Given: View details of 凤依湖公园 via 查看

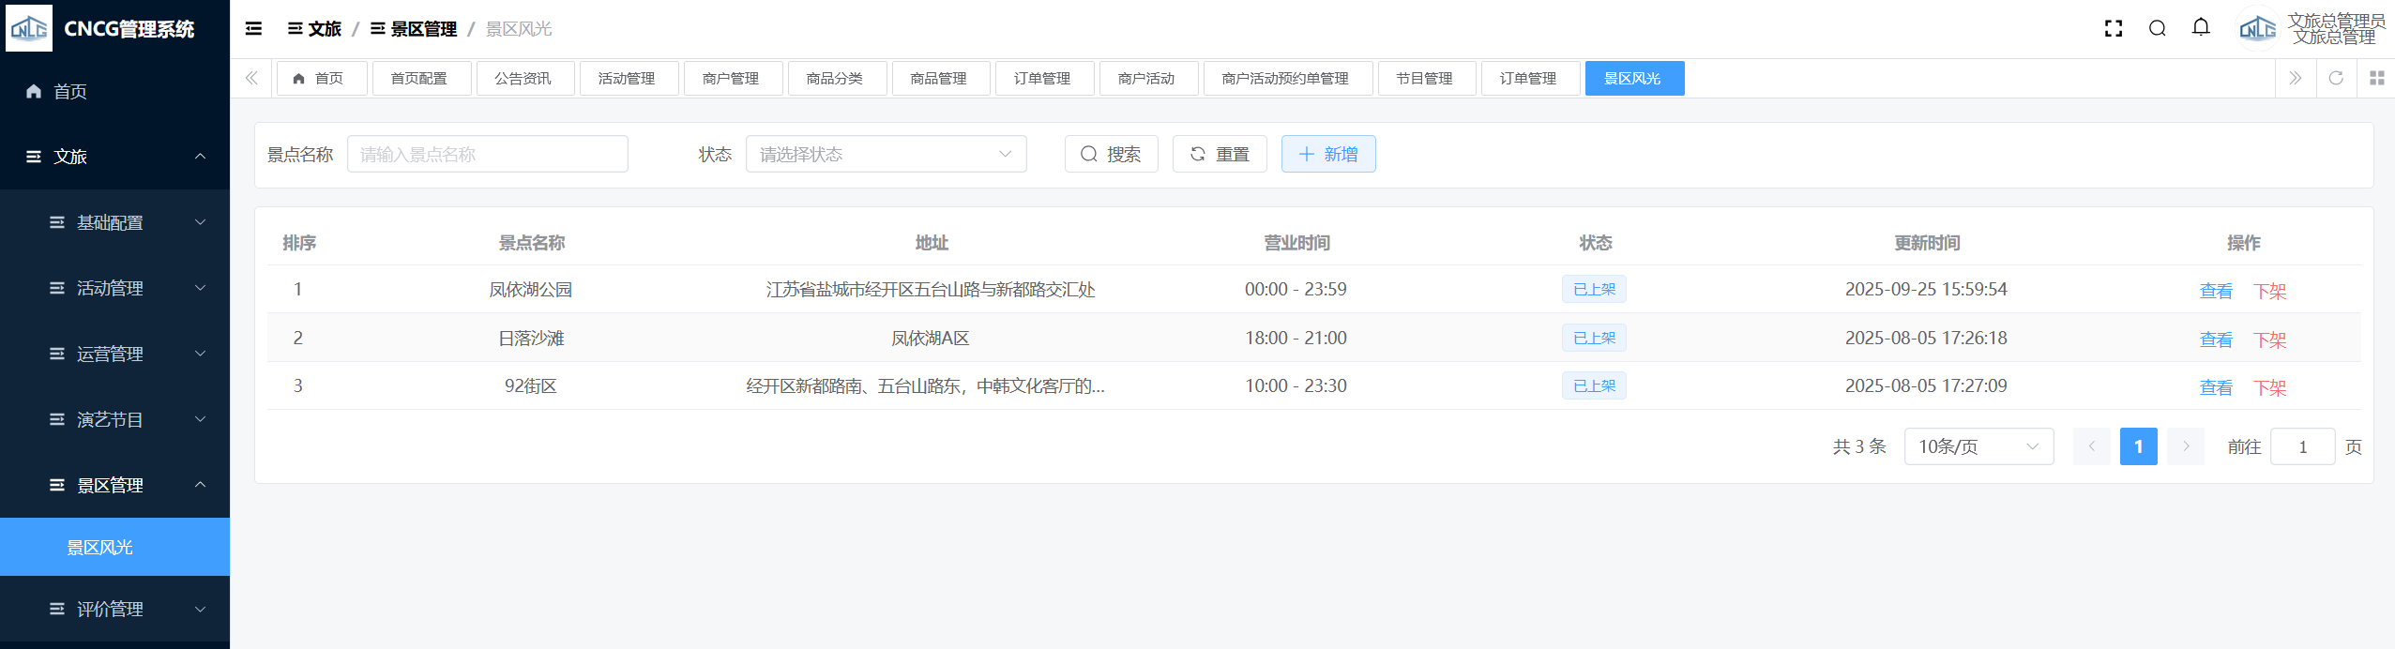Looking at the screenshot, I should click(x=2215, y=291).
